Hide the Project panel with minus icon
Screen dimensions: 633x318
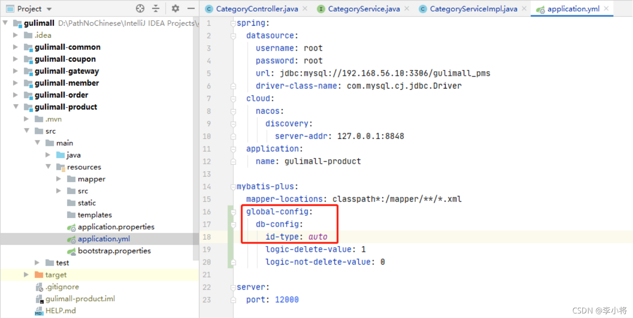tap(191, 8)
